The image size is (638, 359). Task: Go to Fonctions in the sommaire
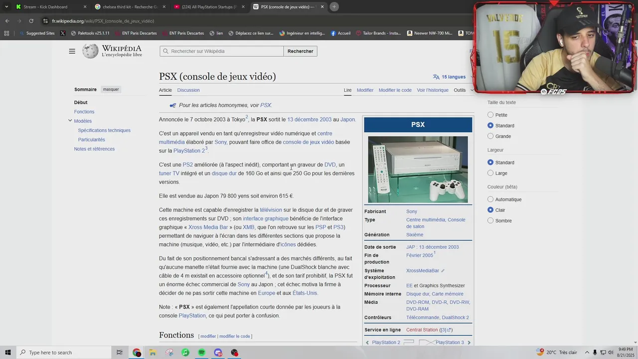pyautogui.click(x=84, y=112)
